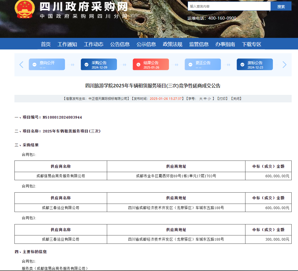298x271 pixels.
Task: Click the project name 2025年车辆租赁服务项目(三次)
Action: 72,131
